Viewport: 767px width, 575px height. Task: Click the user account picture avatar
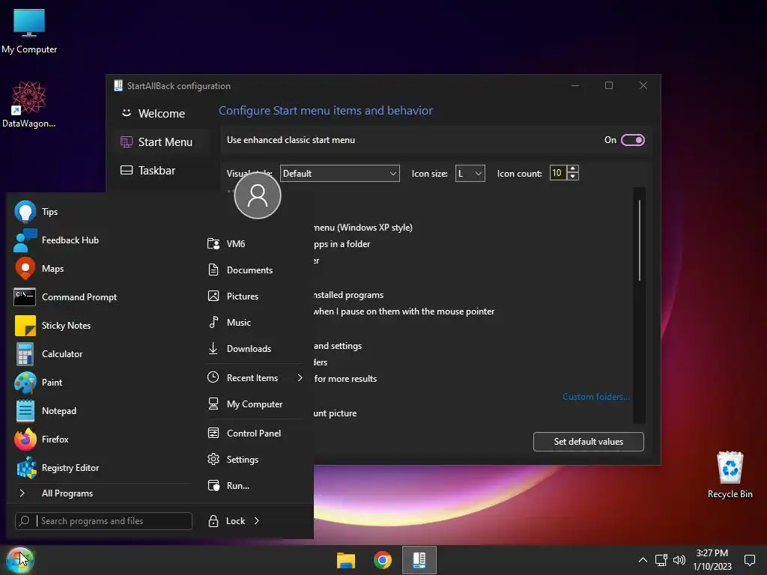(258, 195)
